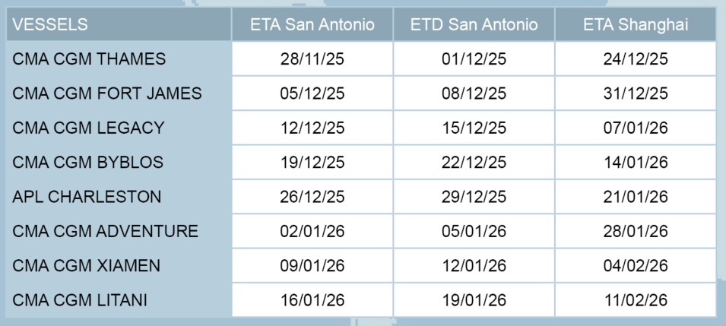Select the 19/12/25 ETA San Antonio cell
Image resolution: width=726 pixels, height=326 pixels.
(x=312, y=162)
